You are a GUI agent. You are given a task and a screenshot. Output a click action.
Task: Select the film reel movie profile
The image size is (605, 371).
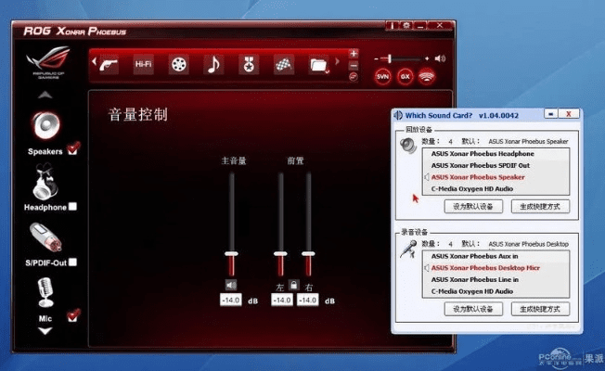coord(177,64)
